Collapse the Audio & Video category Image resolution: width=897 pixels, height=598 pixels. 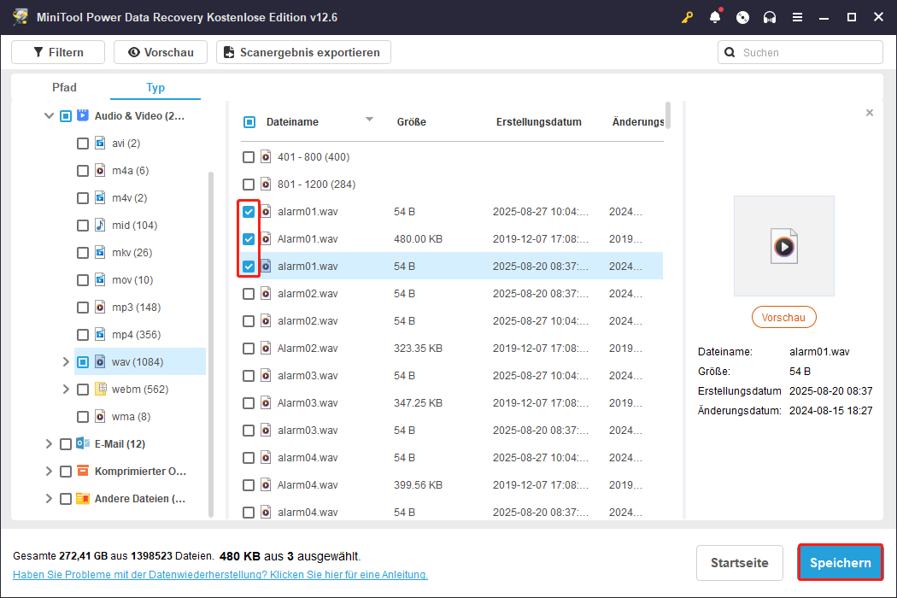[49, 116]
